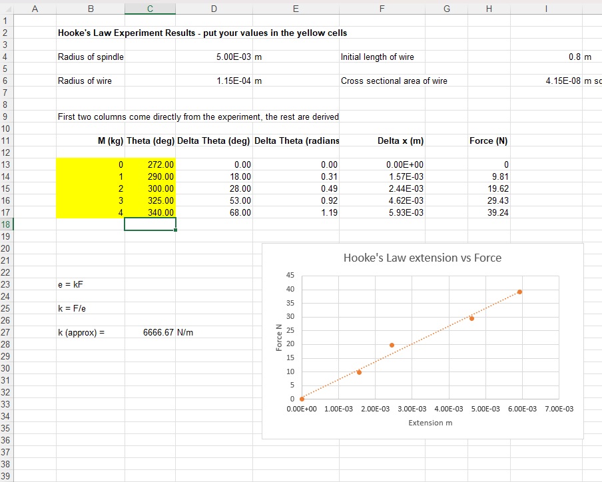
Task: Select Delta x value 2.44E-03
Action: (x=382, y=188)
